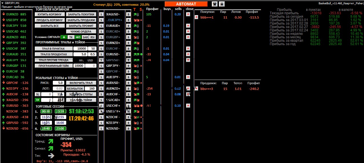Click the B button for EURUSD-
The width and height of the screenshot is (364, 163).
(x=128, y=54)
